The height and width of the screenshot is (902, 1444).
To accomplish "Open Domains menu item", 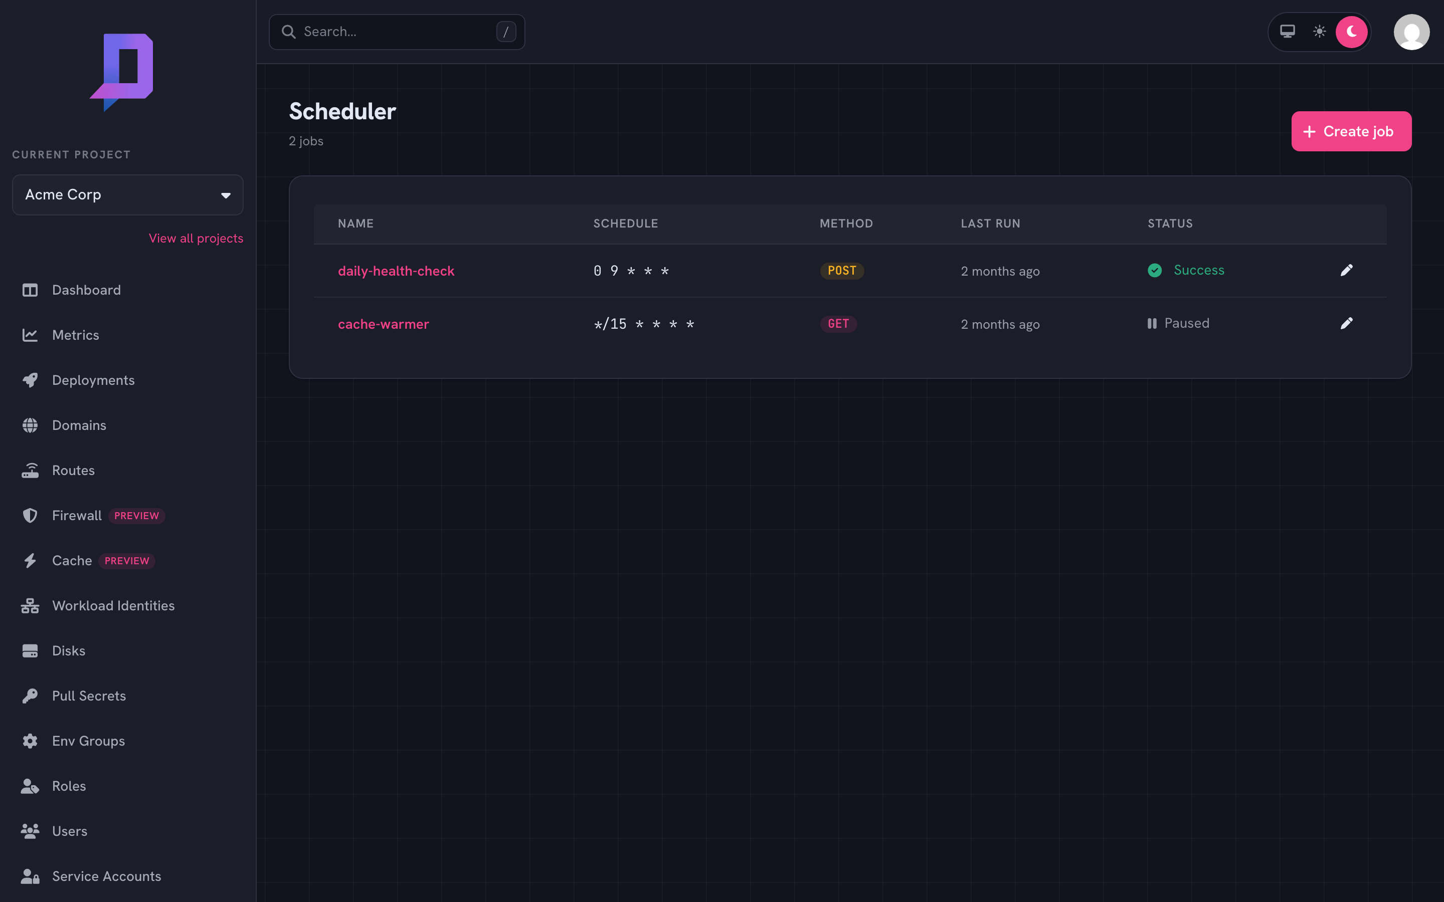I will tap(79, 425).
